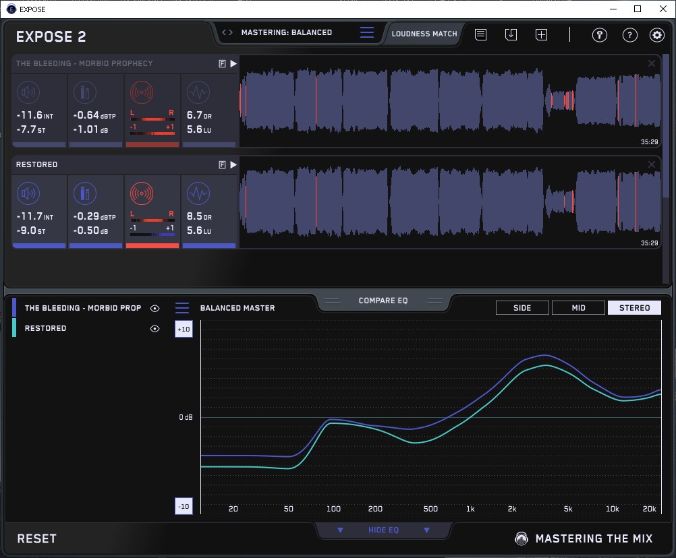
Task: Open the Mastering: Balanced preset menu
Action: tap(287, 32)
